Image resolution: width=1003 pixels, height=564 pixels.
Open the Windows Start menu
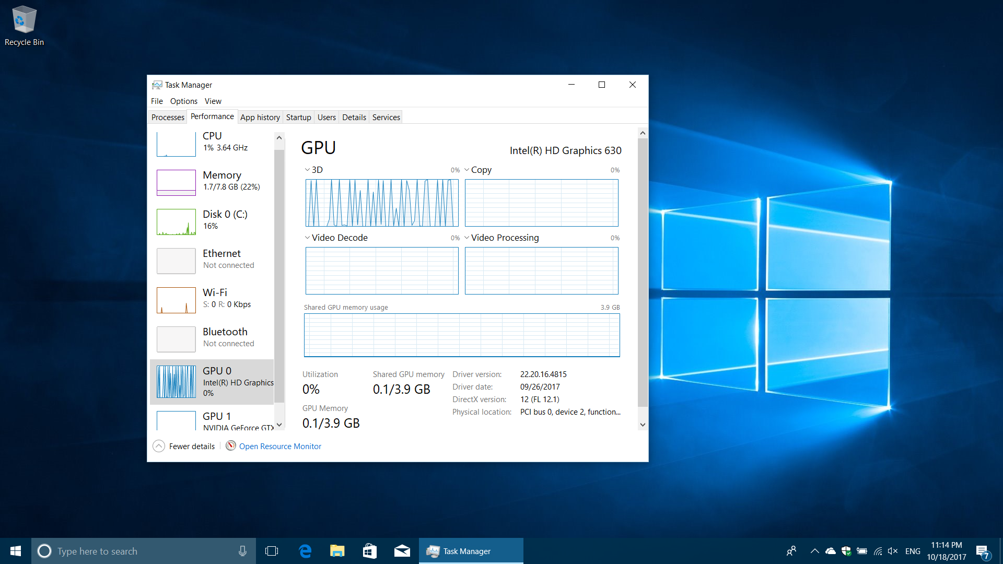point(16,551)
